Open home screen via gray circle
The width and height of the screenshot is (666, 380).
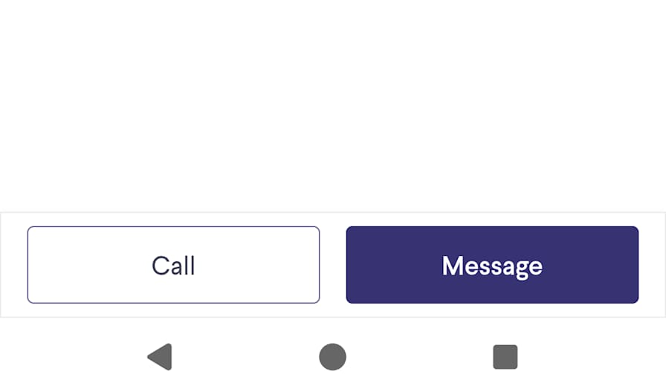[332, 357]
